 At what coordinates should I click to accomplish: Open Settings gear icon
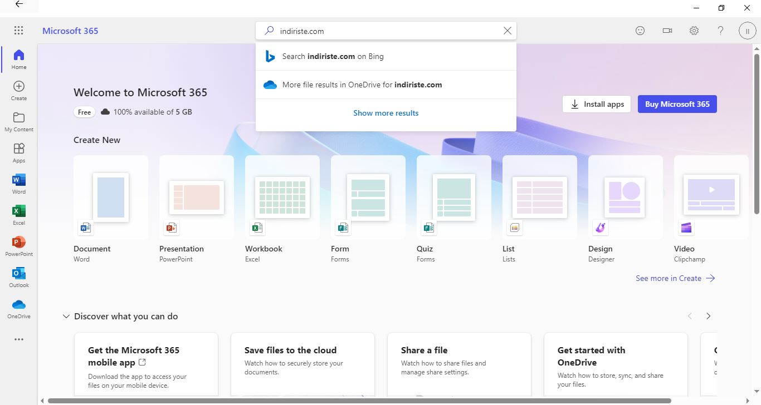tap(694, 31)
